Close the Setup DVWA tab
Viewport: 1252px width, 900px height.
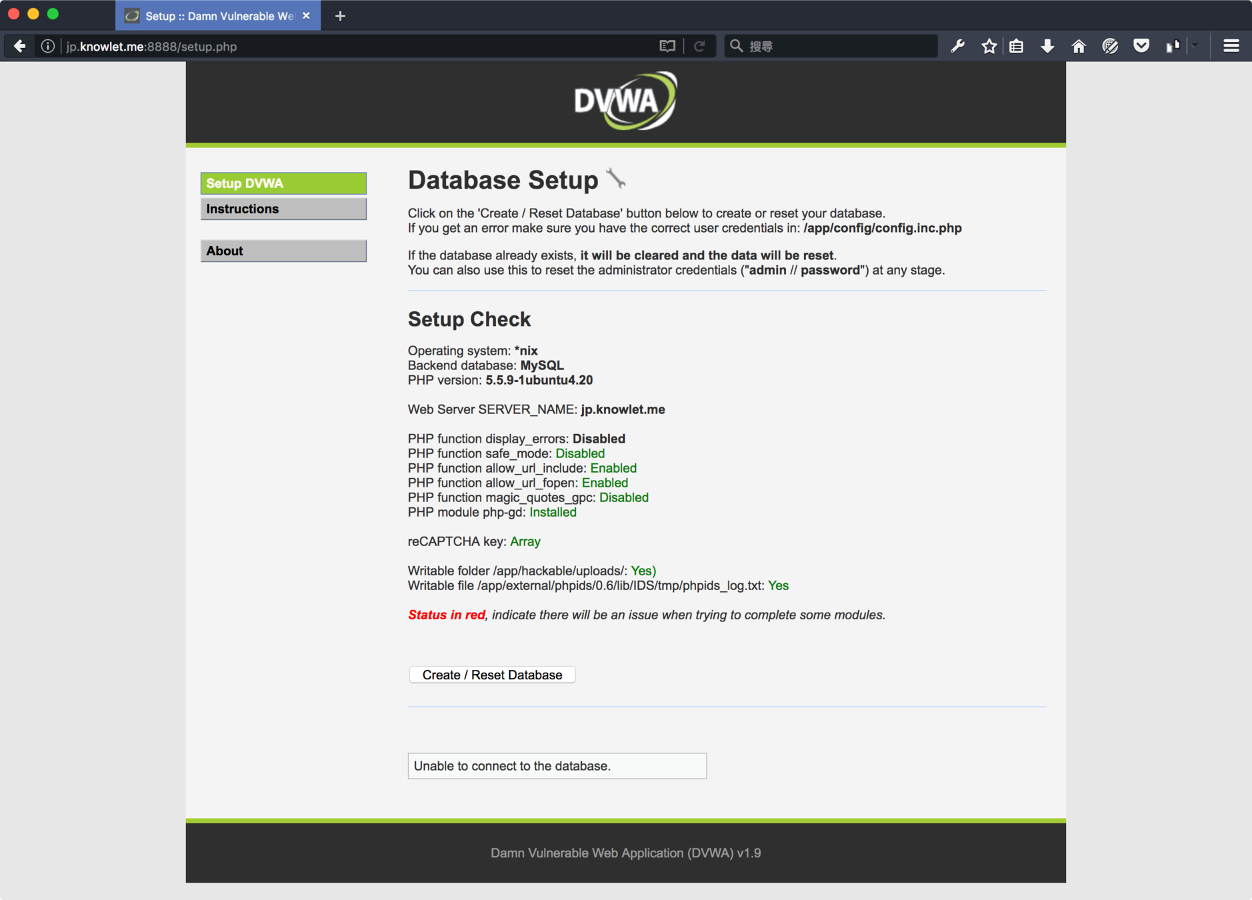click(x=306, y=16)
